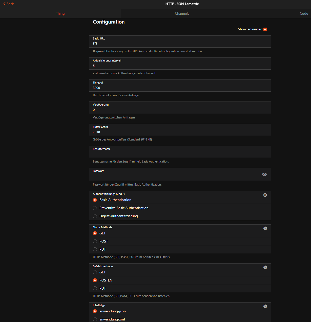
Task: Switch to the Channels tab
Action: 182,13
